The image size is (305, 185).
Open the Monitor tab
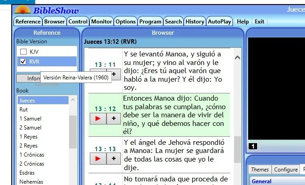pos(102,22)
